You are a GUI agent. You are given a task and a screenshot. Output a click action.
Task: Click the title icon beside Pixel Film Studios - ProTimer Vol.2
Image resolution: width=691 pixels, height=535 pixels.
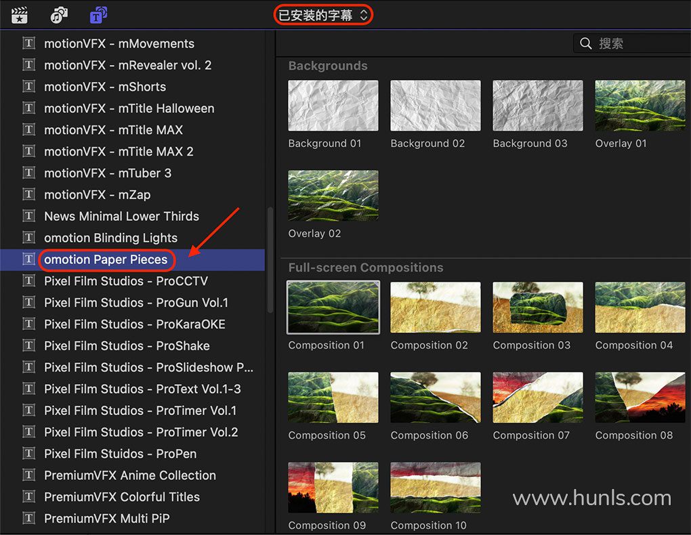[29, 432]
